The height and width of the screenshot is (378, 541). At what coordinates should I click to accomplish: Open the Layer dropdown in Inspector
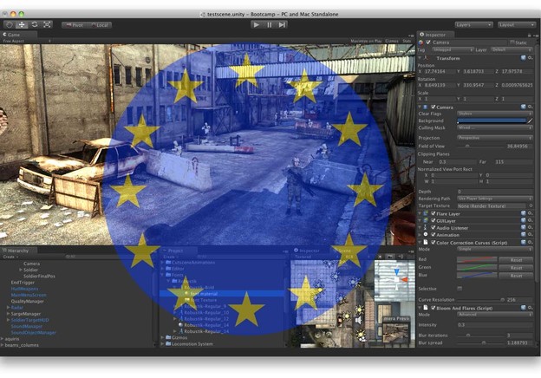tap(512, 49)
